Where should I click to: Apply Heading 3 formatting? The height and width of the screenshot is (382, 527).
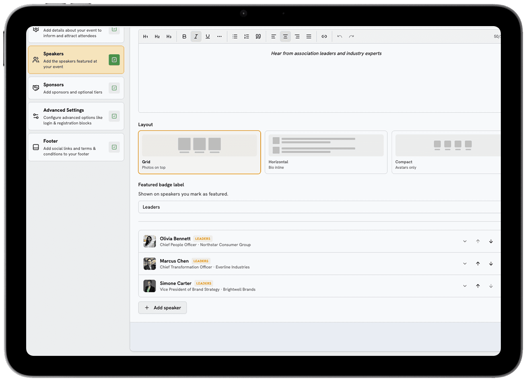pos(169,37)
